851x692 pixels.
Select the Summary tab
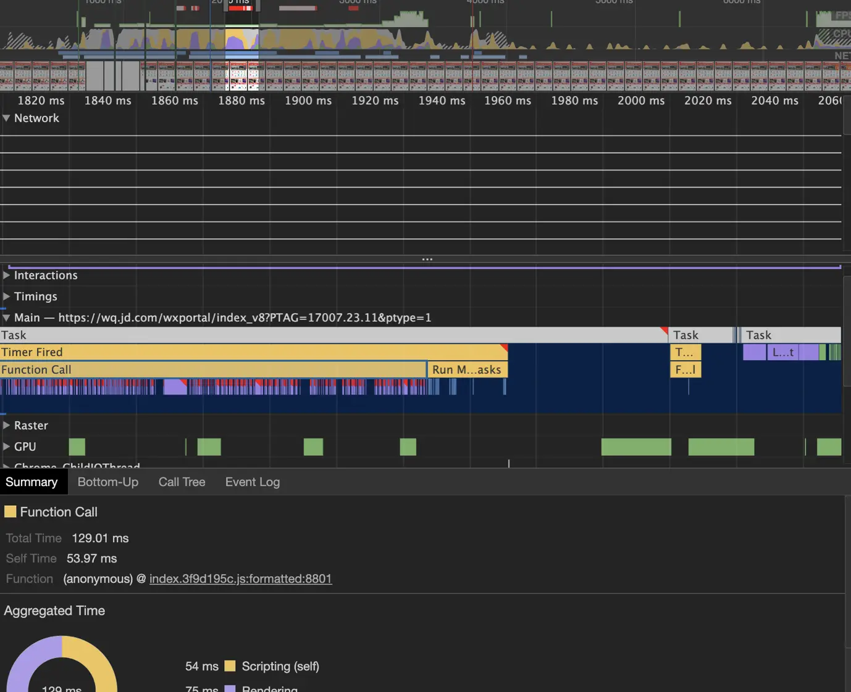(x=31, y=482)
